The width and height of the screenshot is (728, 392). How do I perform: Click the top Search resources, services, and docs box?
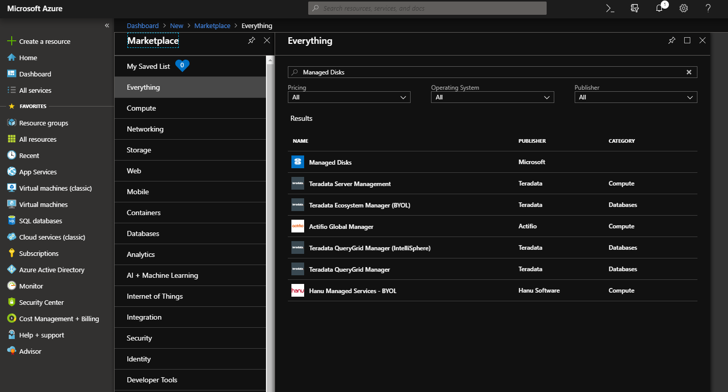[427, 8]
